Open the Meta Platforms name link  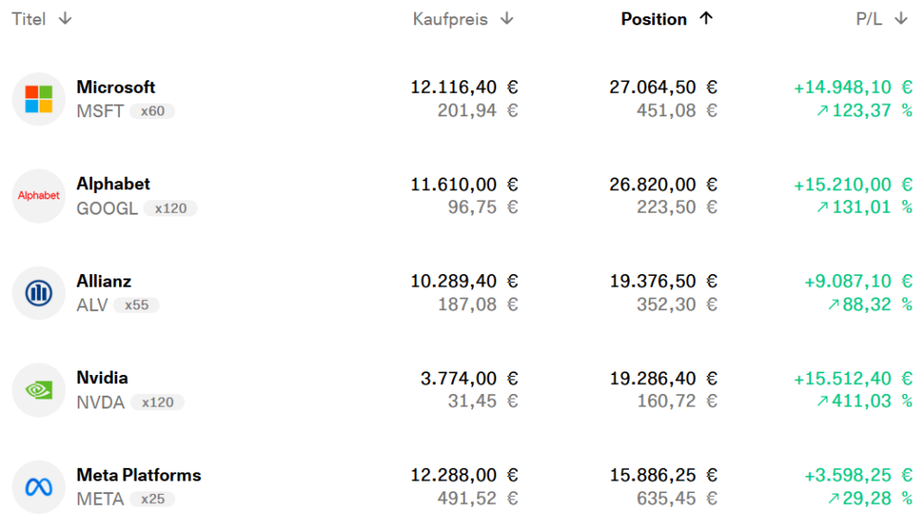tap(138, 475)
